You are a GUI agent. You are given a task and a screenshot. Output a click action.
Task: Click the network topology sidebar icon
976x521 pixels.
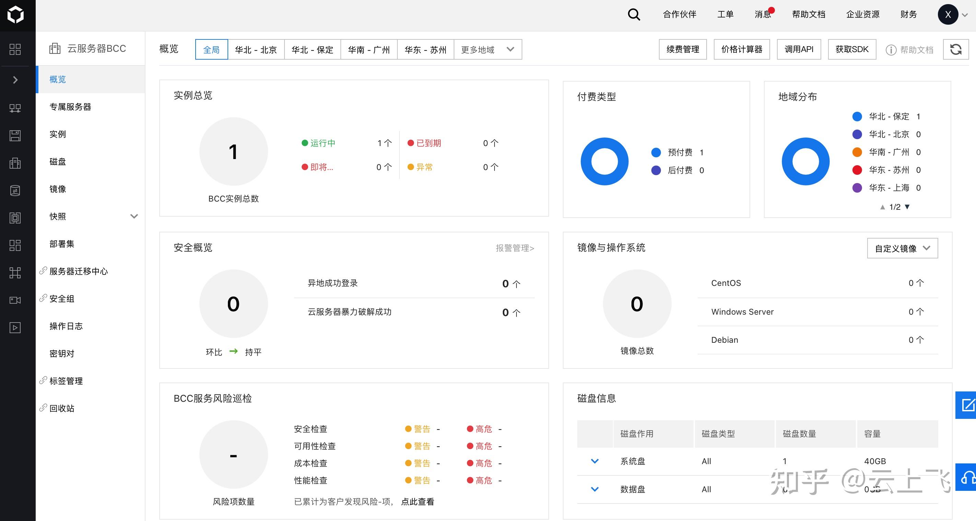point(15,273)
